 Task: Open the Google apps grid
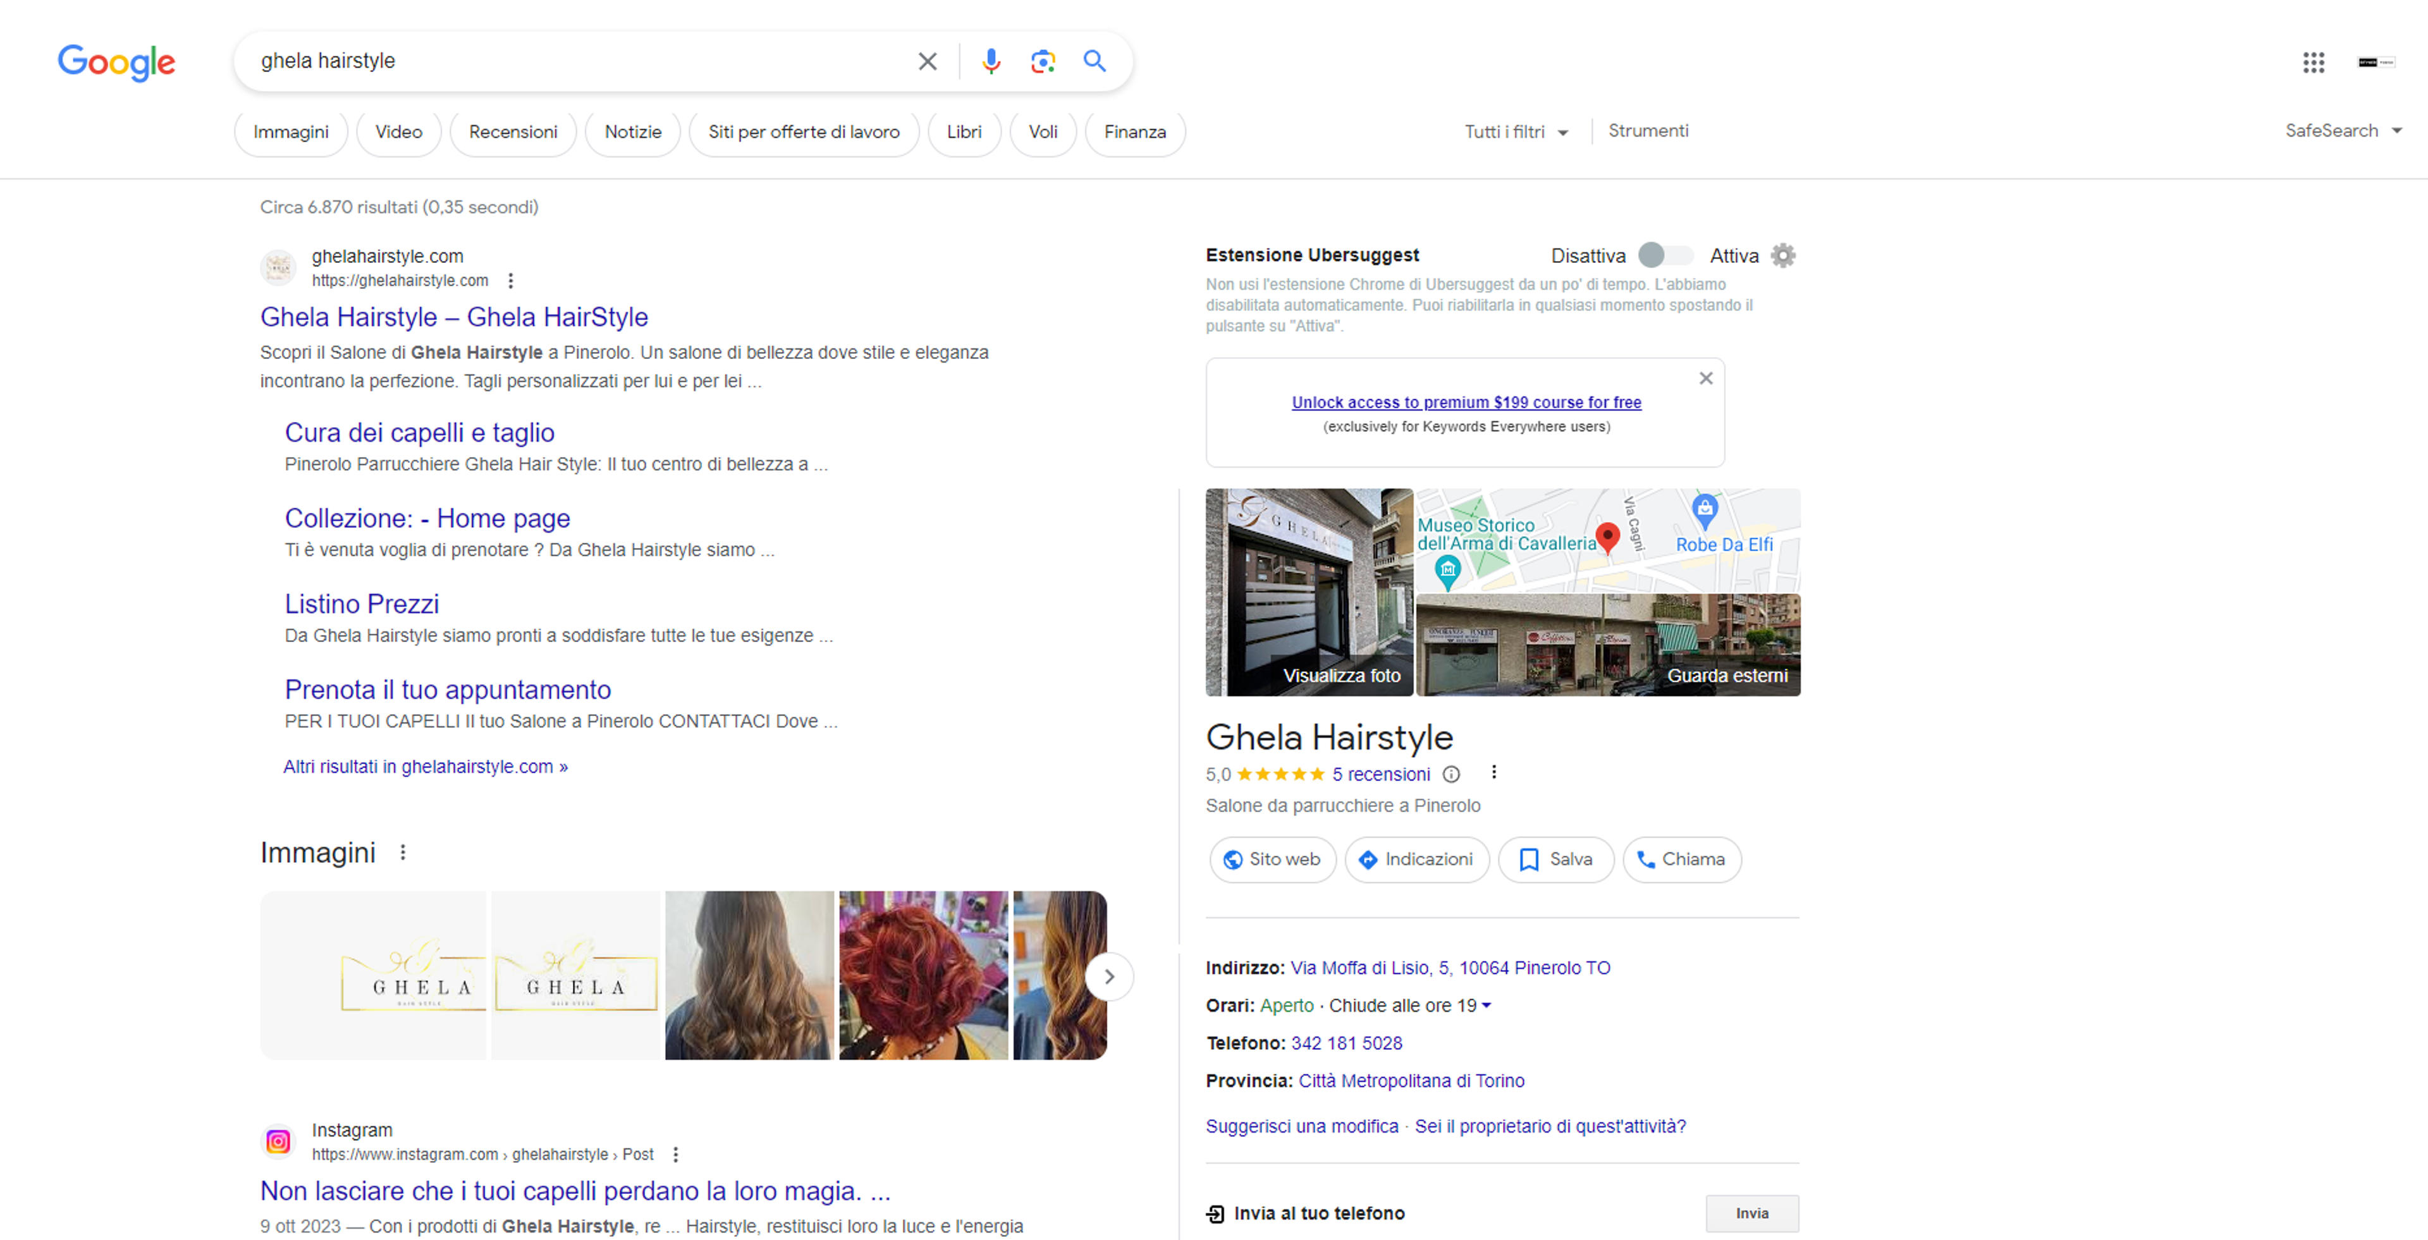coord(2314,62)
